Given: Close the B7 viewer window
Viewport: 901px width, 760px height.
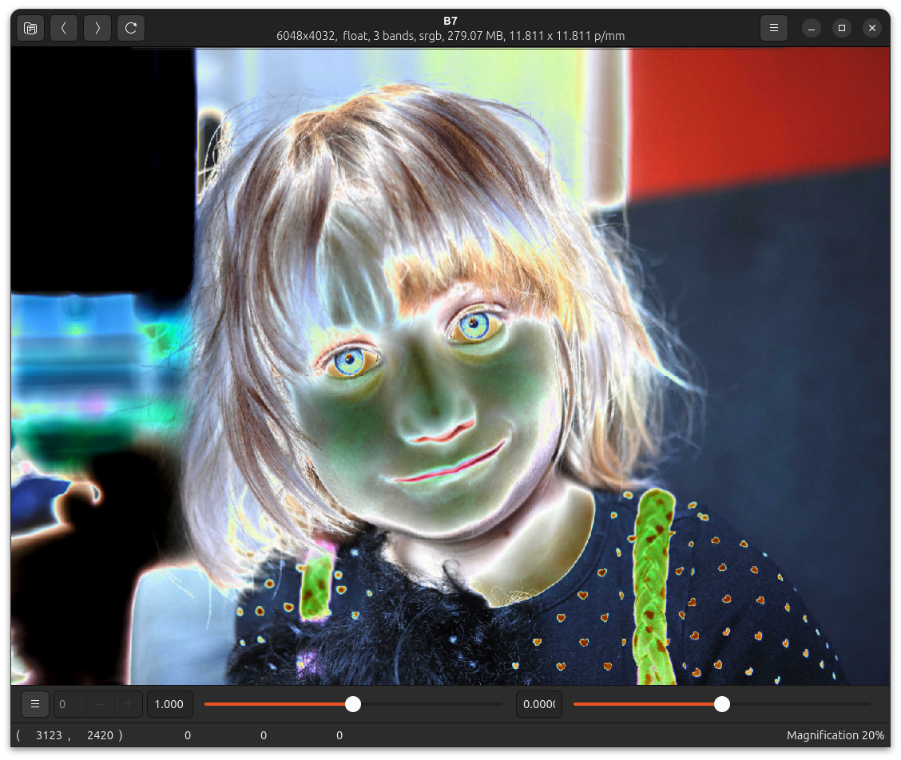Looking at the screenshot, I should 872,28.
